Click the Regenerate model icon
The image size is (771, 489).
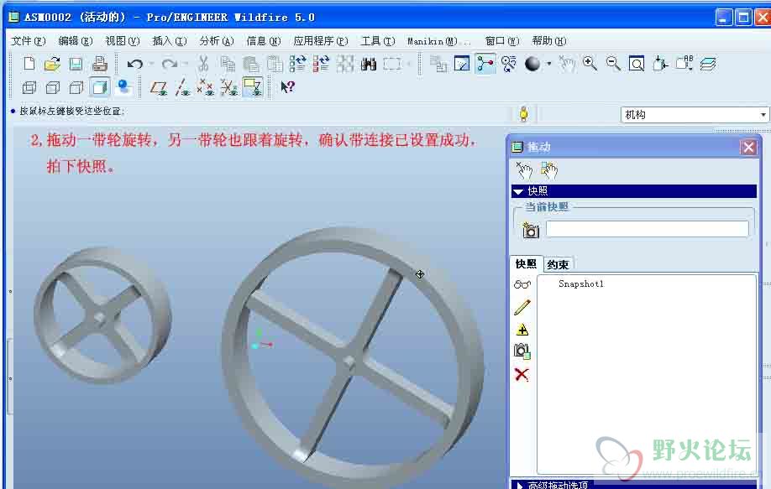(x=297, y=64)
